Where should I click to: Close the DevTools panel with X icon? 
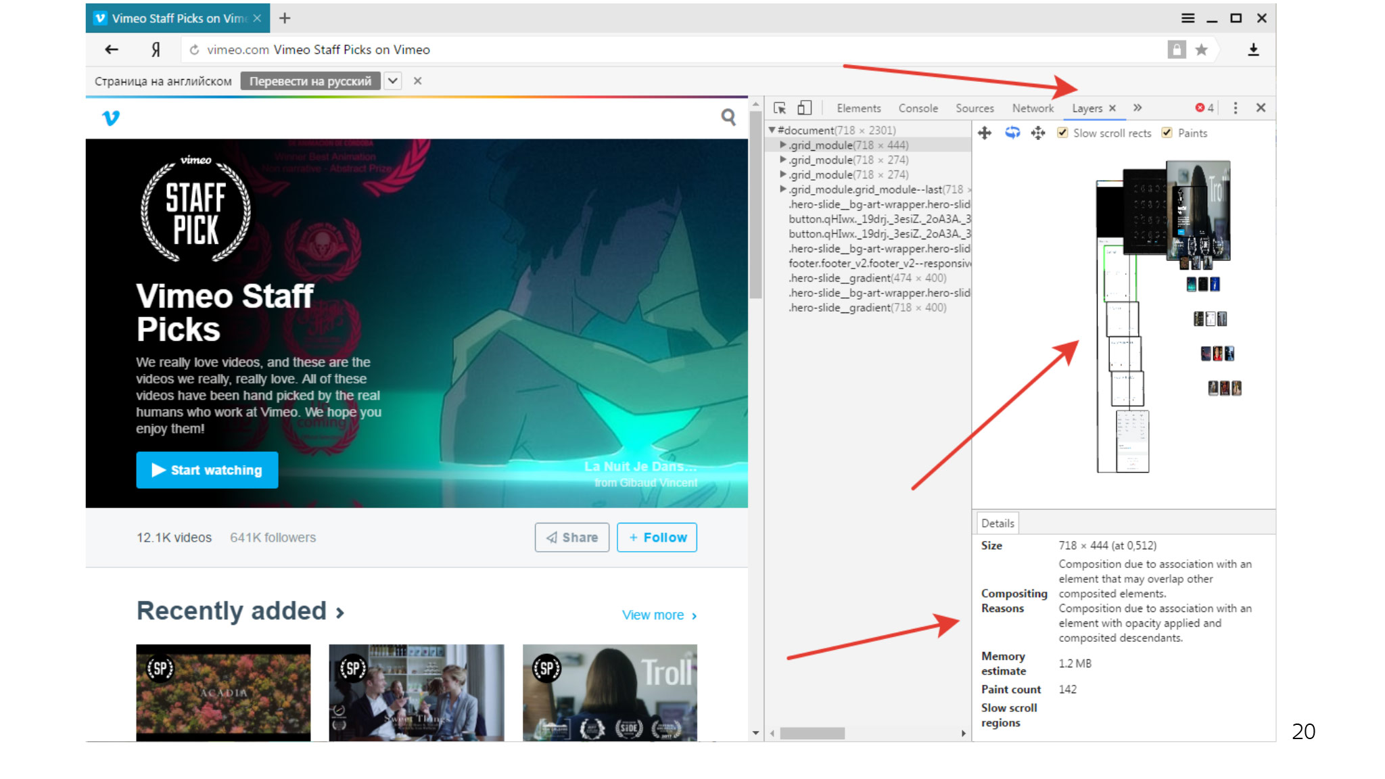pos(1261,108)
